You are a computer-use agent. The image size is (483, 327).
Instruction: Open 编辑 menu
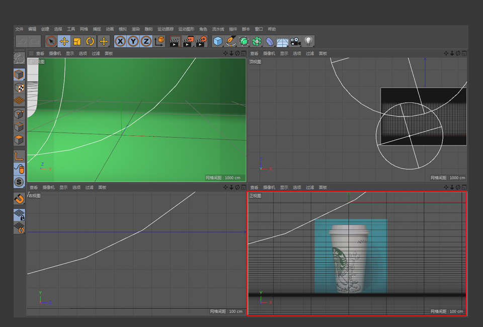[x=32, y=29]
